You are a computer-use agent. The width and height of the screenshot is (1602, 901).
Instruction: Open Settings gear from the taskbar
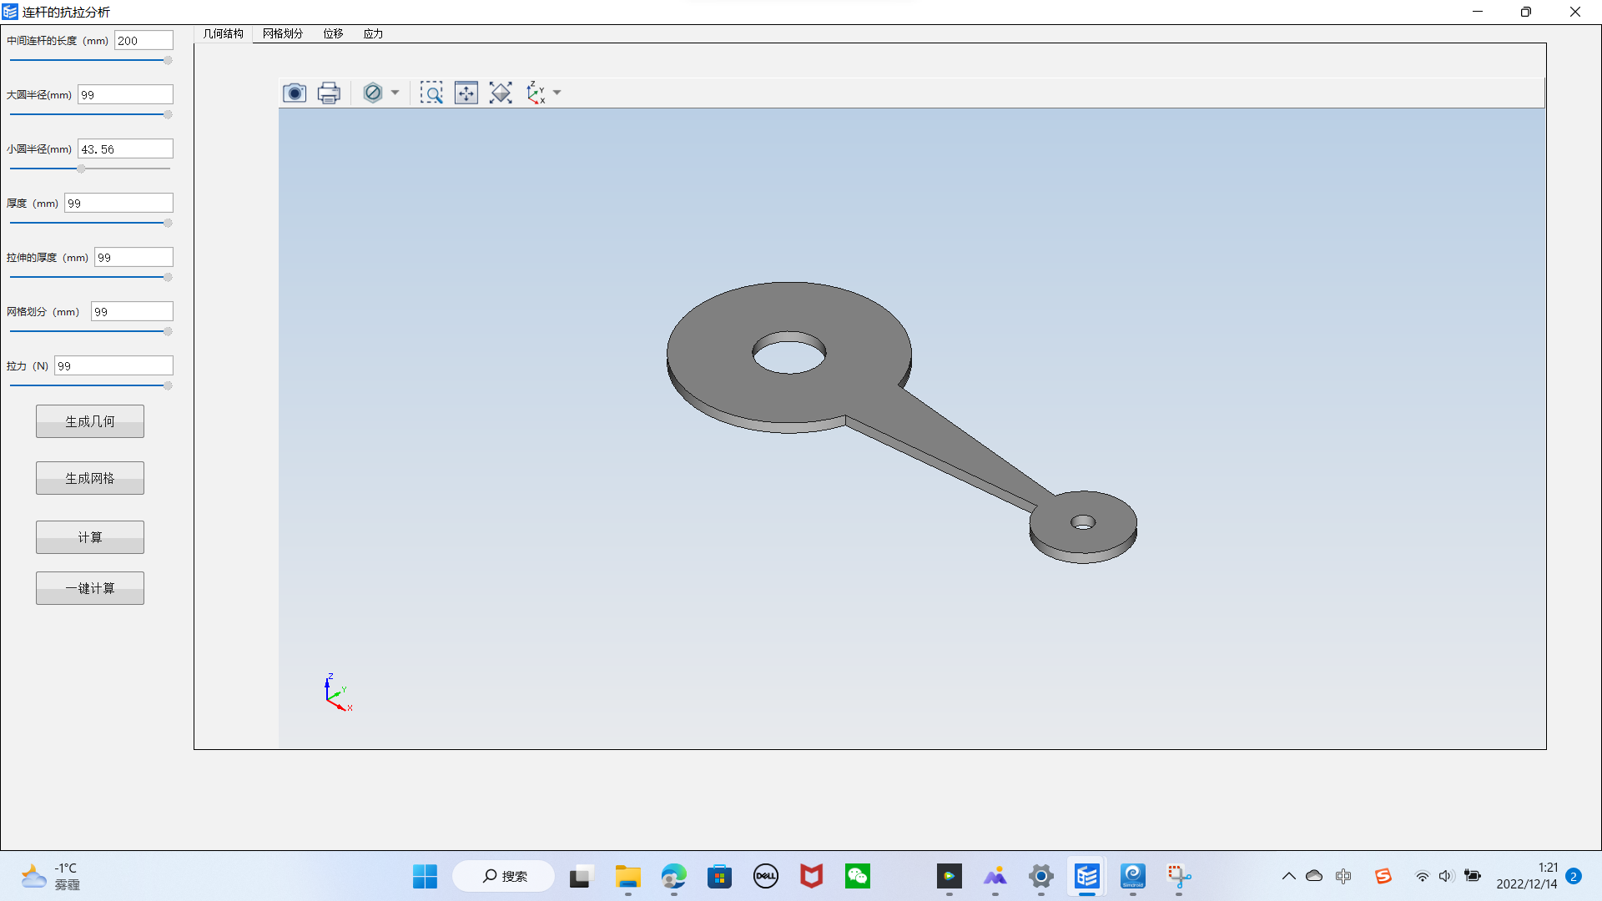click(1040, 876)
